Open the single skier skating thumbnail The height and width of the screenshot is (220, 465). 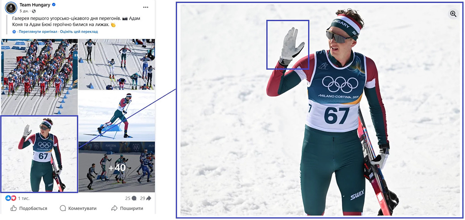[x=117, y=116]
